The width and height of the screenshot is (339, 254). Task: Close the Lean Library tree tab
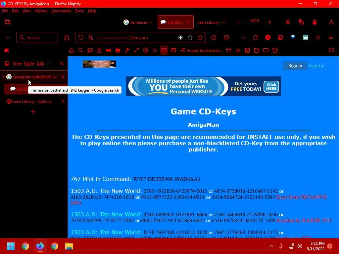pyautogui.click(x=63, y=101)
